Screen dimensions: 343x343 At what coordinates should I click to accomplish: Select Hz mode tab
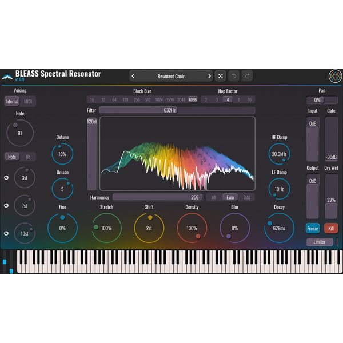pyautogui.click(x=28, y=157)
